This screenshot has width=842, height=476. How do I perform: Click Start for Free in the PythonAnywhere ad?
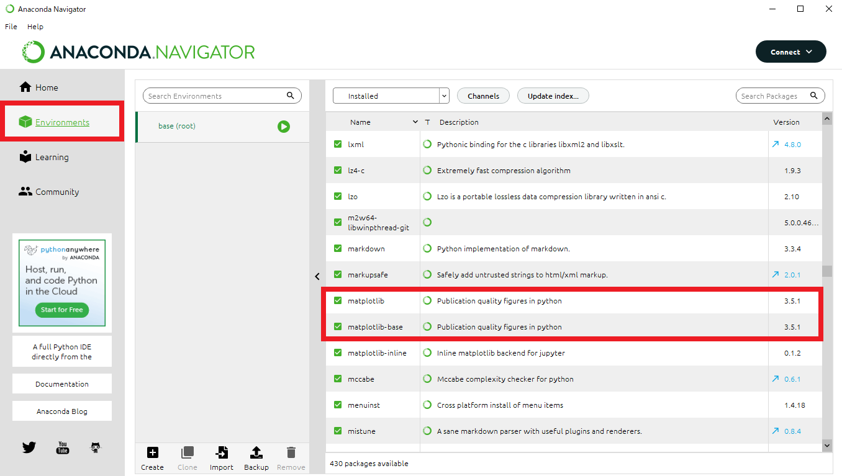click(62, 310)
